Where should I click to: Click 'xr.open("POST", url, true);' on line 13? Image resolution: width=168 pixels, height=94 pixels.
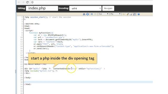coord(48,44)
